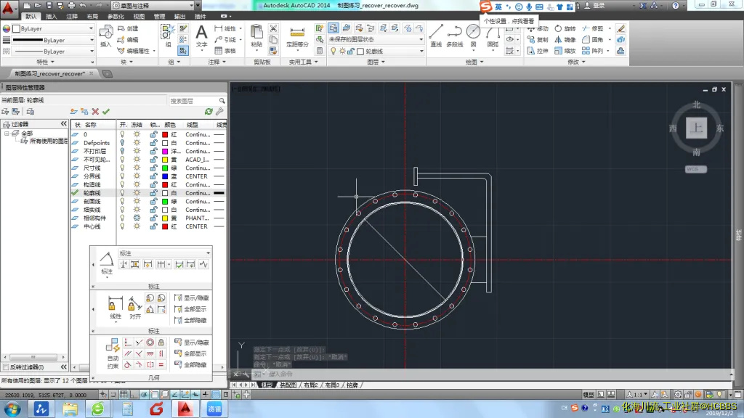
Task: Switch to the 插入 ribbon tab
Action: tap(52, 17)
